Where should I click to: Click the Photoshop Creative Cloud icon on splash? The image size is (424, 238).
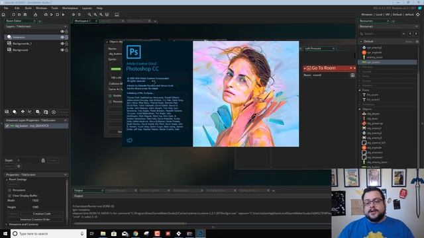(x=130, y=140)
